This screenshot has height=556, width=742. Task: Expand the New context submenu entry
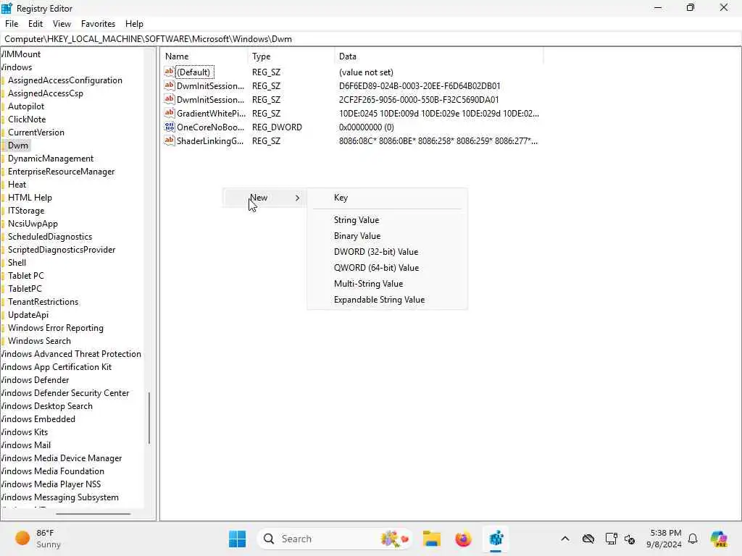tap(264, 198)
